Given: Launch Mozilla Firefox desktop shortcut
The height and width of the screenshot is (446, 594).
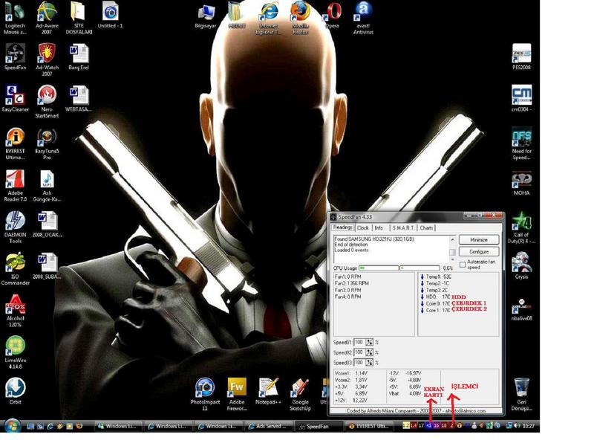Looking at the screenshot, I should pos(300,18).
